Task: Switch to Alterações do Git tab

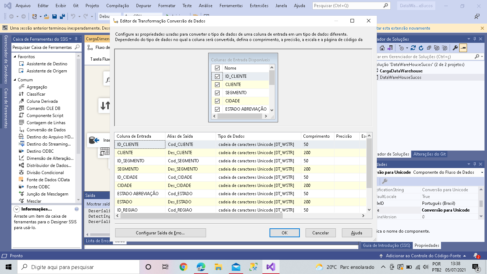Action: click(429, 154)
